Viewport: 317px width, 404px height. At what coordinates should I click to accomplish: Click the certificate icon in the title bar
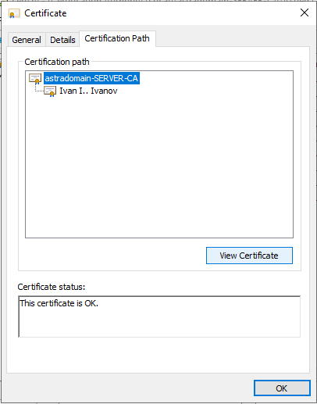pos(14,13)
